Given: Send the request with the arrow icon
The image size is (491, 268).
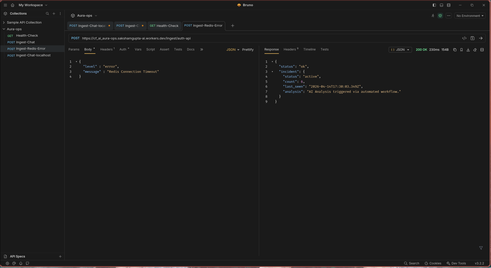Looking at the screenshot, I should pos(481,38).
